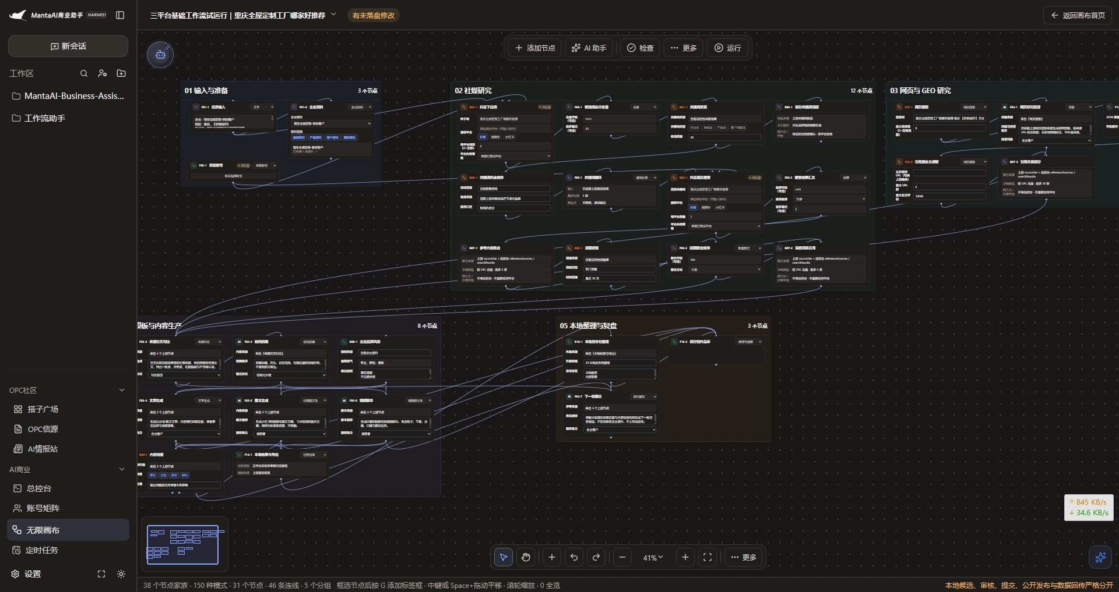This screenshot has width=1119, height=592.
Task: Search the 工作区 workspace
Action: (x=84, y=73)
